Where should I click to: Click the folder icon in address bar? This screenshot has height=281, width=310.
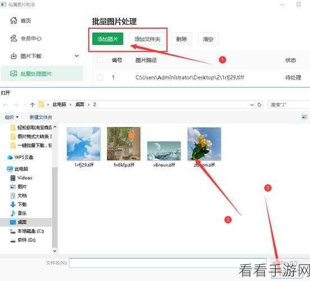42,105
